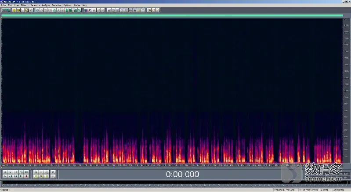
Task: Zoom in vertically using the zoom panel
Action: (x=53, y=172)
